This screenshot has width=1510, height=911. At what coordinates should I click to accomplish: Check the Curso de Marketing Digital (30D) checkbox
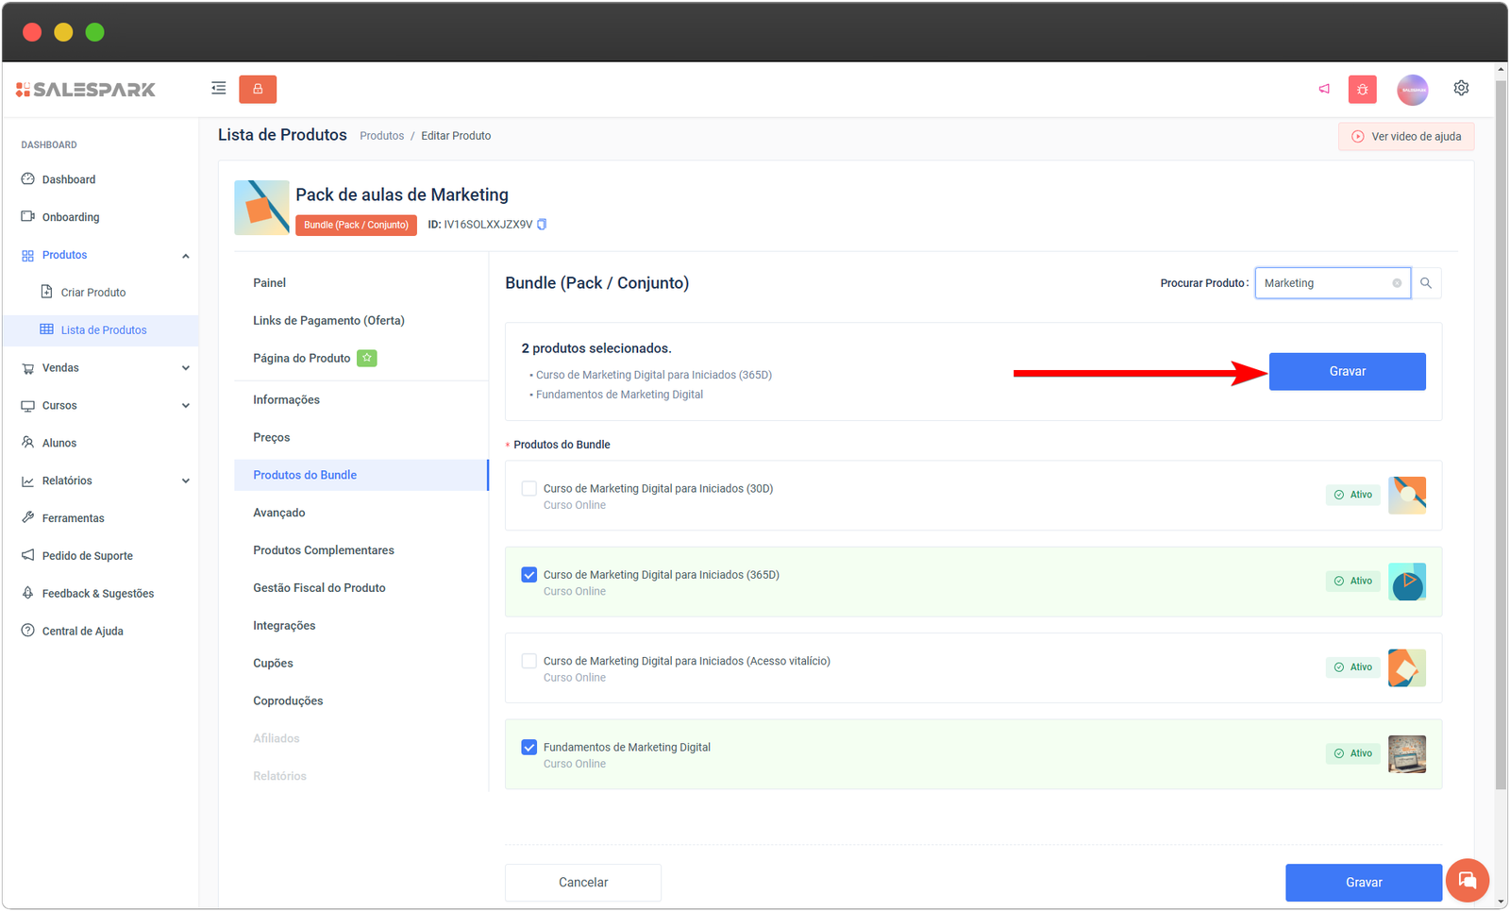529,488
